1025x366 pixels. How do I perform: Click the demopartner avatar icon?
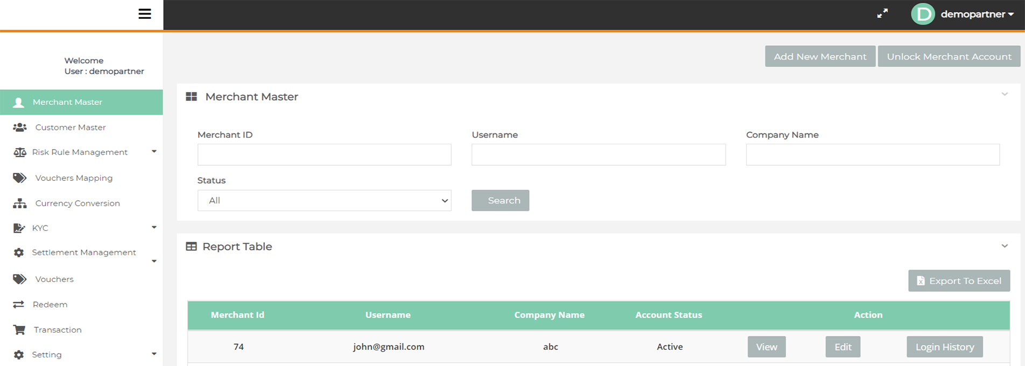[923, 14]
